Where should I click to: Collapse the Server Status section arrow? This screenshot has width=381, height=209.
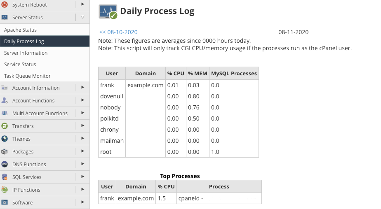click(x=82, y=17)
